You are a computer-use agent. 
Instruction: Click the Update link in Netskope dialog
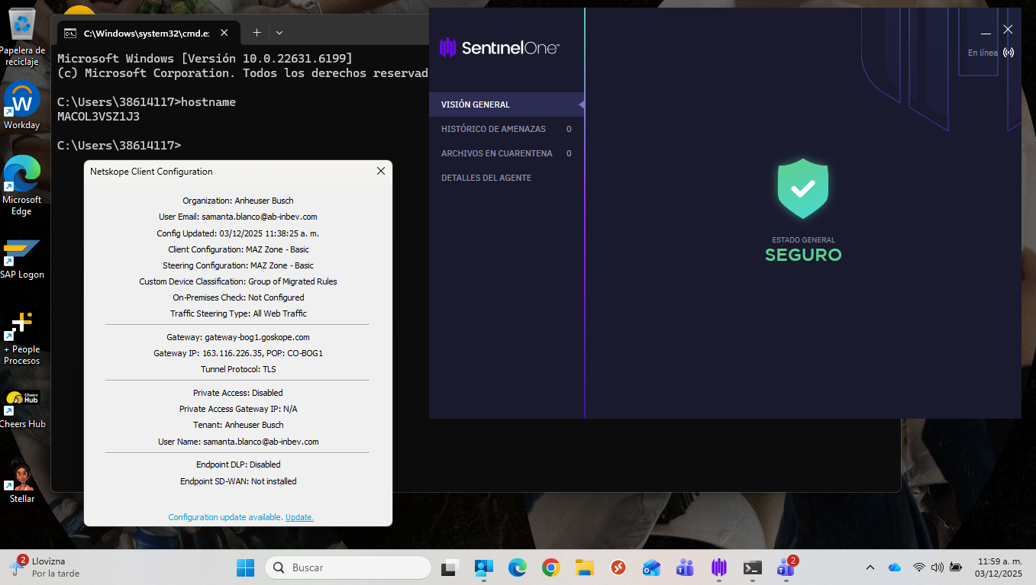pyautogui.click(x=299, y=517)
